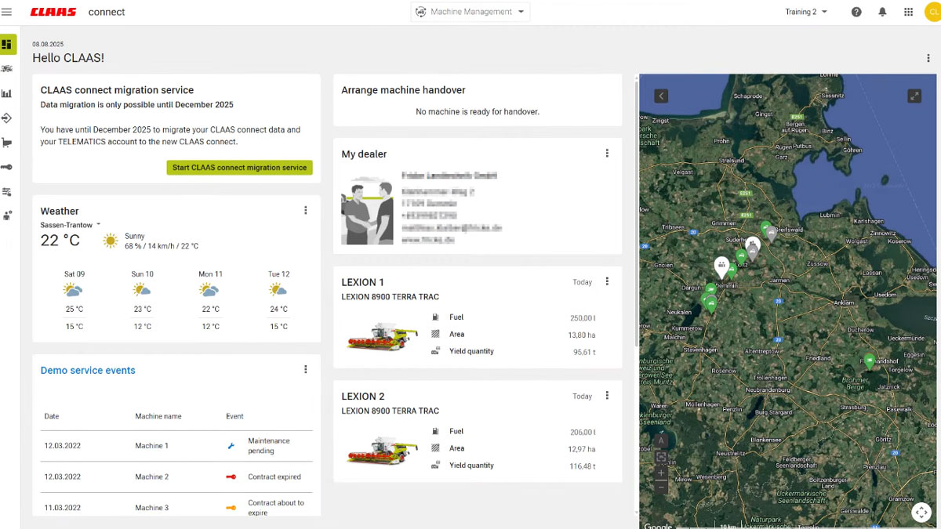The height and width of the screenshot is (529, 941).
Task: Open the machines (combine) sidebar icon
Action: [x=7, y=69]
